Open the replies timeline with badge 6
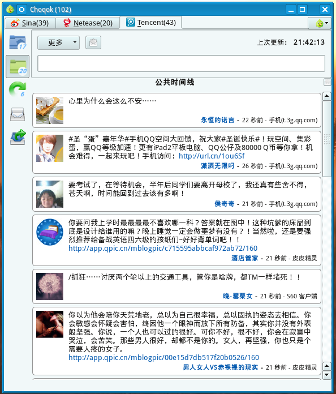The width and height of the screenshot is (336, 394). point(18,89)
